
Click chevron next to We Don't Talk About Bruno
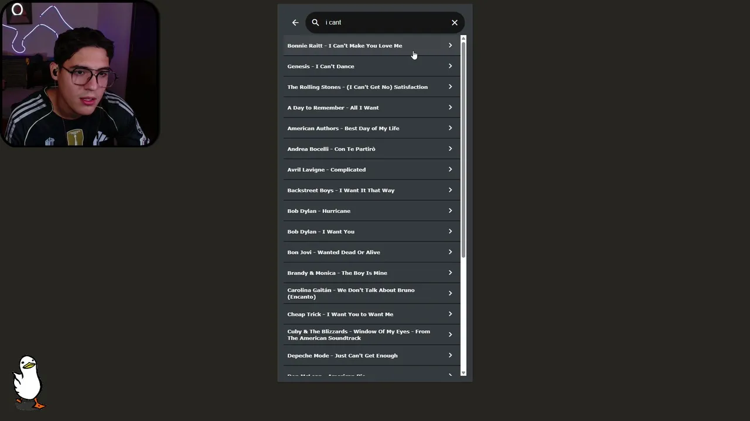pos(450,294)
